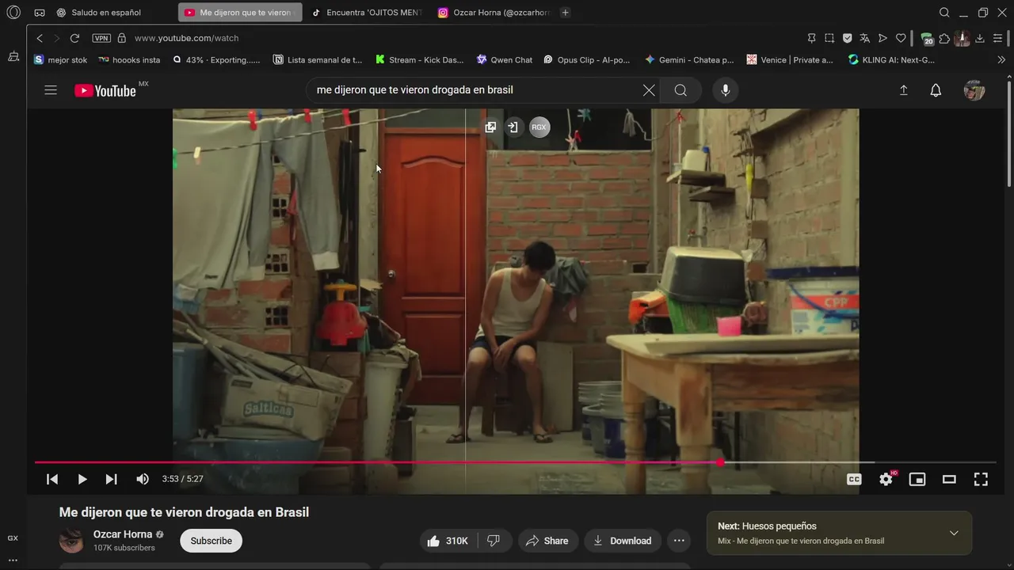Open Opera easy setup icon
Screen dimensions: 1014x570
998,38
